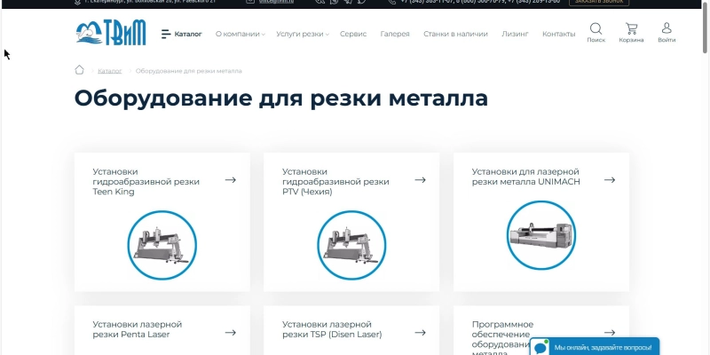Click the home icon in breadcrumbs
The width and height of the screenshot is (710, 355).
80,70
